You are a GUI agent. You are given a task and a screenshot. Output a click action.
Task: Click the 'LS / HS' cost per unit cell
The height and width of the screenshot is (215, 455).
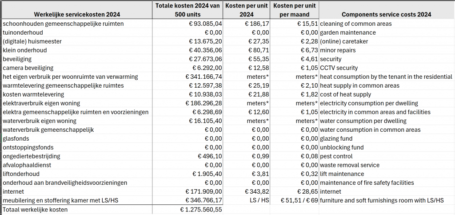[246, 200]
